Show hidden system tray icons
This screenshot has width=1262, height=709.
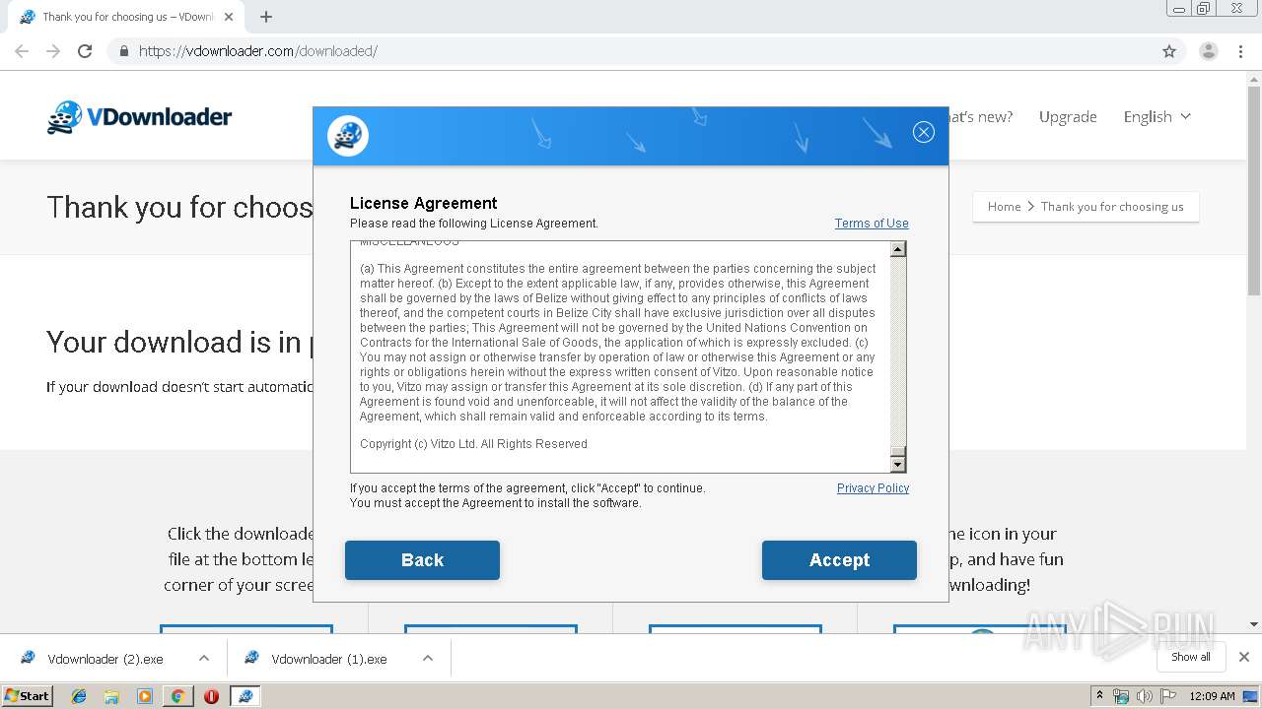[1100, 695]
